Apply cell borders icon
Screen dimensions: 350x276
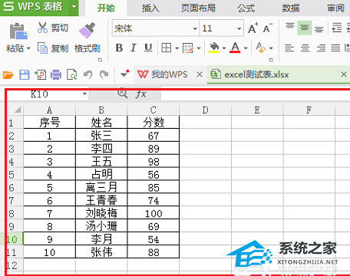click(x=167, y=48)
